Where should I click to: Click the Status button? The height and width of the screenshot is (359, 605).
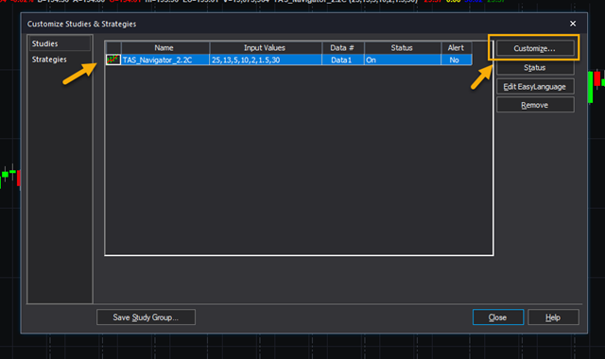(x=535, y=68)
